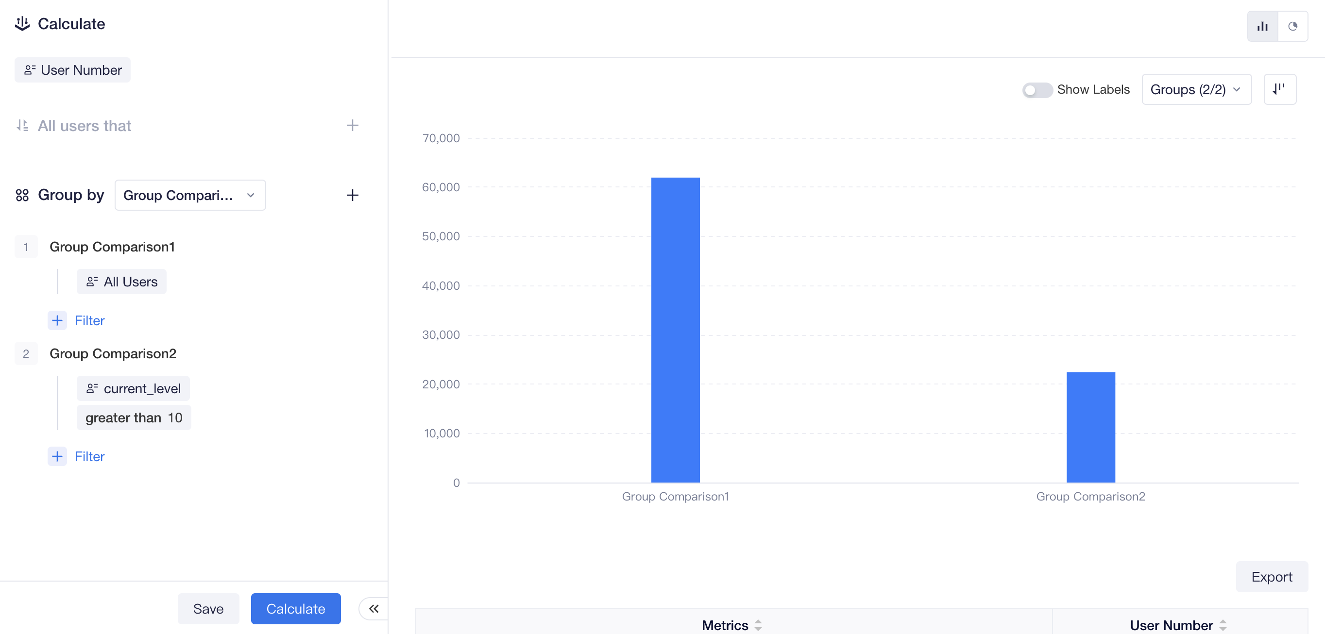Viewport: 1325px width, 634px height.
Task: Click the Group Comparison2 bar in chart
Action: pyautogui.click(x=1090, y=427)
